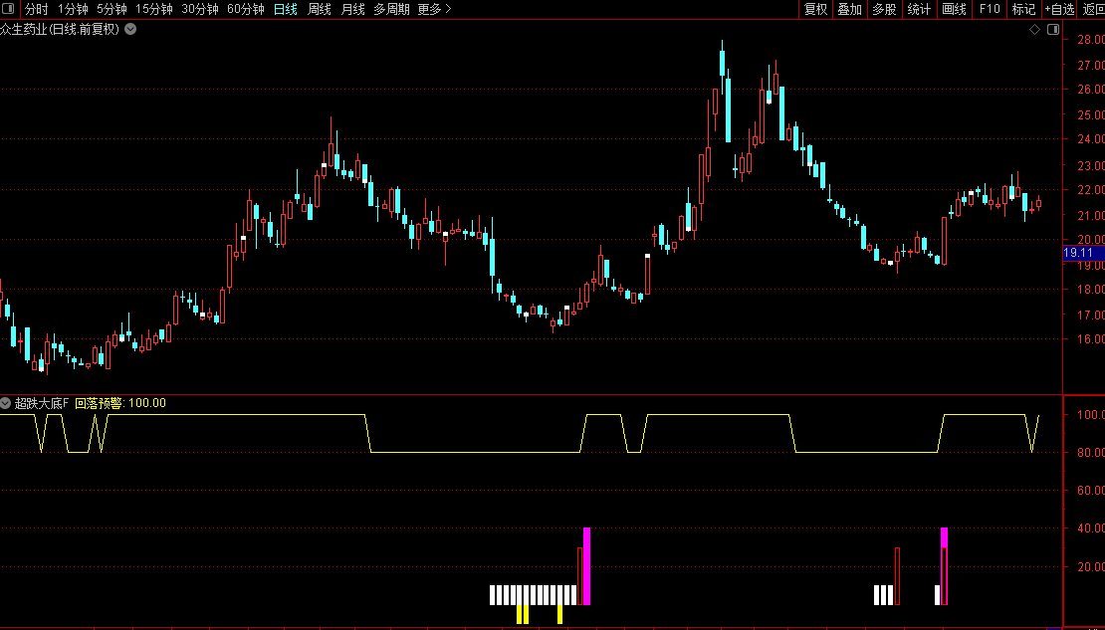Viewport: 1105px width, 630px height.
Task: Click the 80.00 indicator axis label
Action: click(x=1091, y=453)
